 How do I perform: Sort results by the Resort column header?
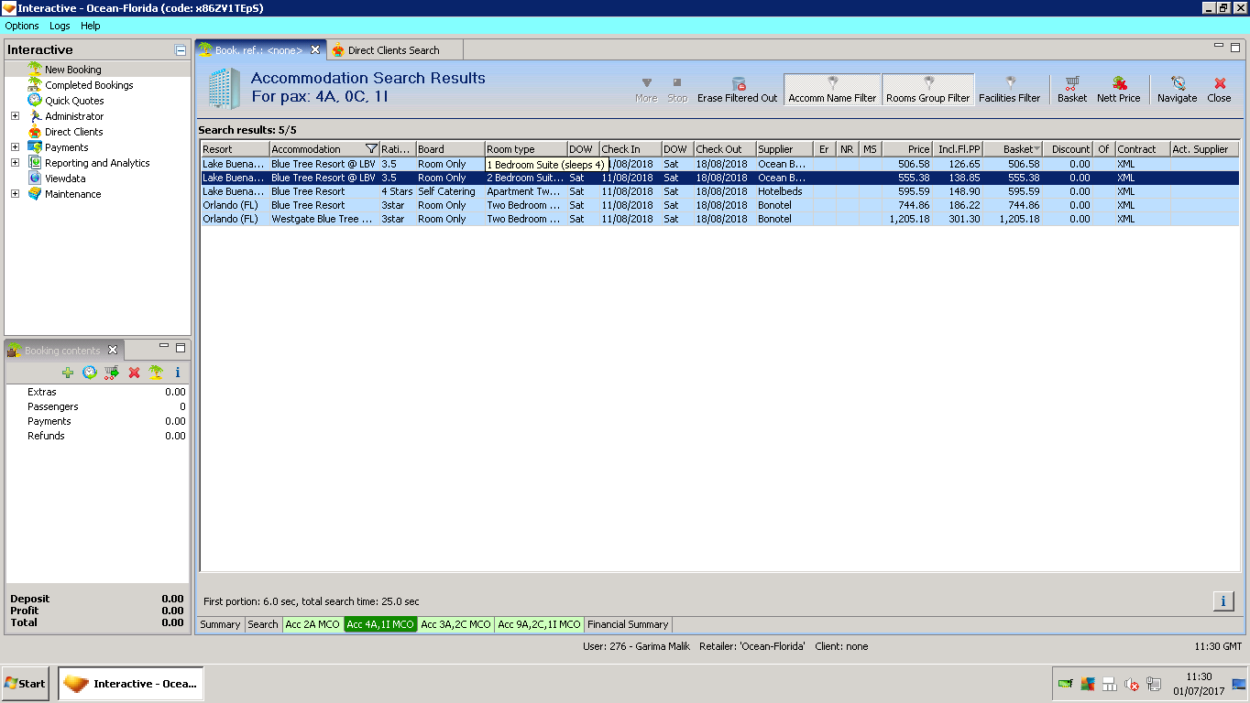(x=236, y=149)
